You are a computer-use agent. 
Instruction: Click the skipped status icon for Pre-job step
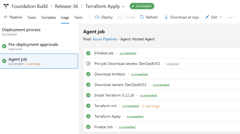pyautogui.click(x=88, y=64)
